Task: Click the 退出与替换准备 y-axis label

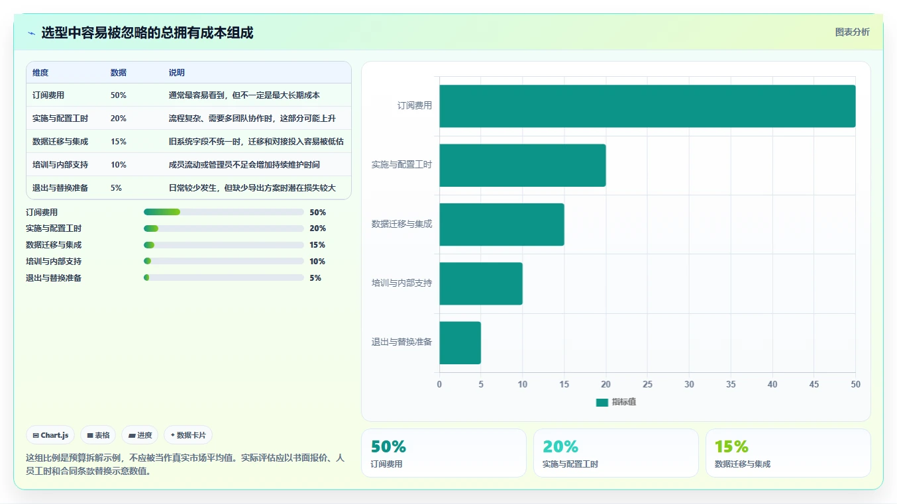Action: tap(402, 342)
